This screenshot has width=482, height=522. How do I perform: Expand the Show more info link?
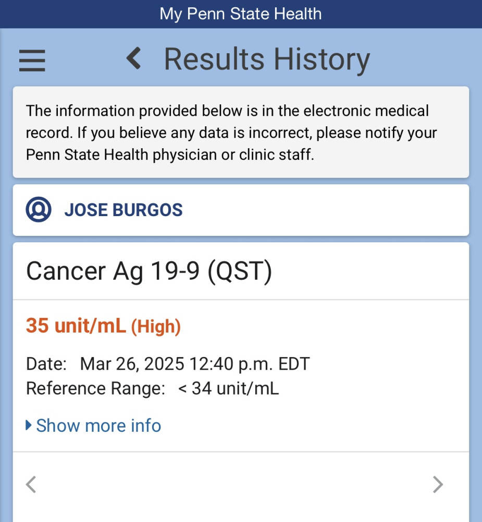98,425
